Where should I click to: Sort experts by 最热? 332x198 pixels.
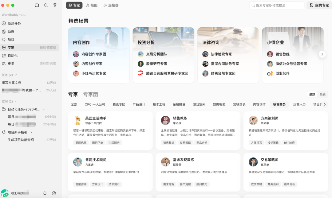pyautogui.click(x=312, y=94)
